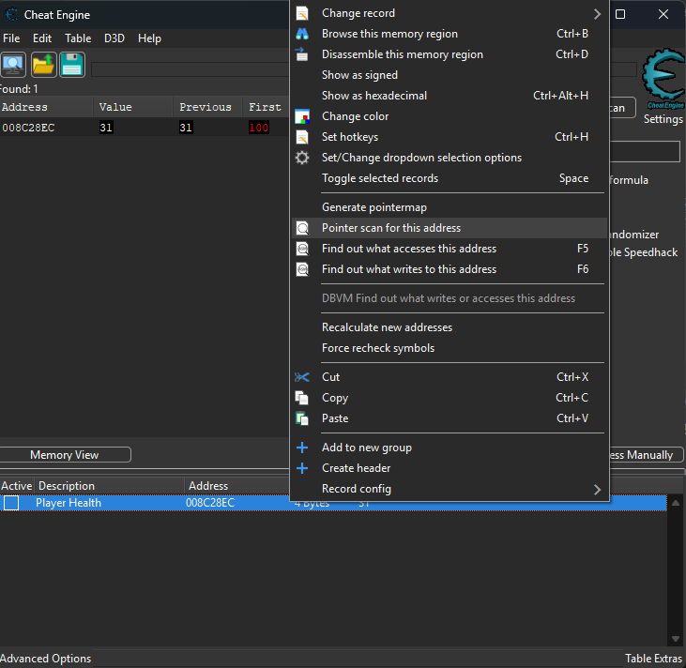Select Pointer scan for this address
686x668 pixels.
(391, 228)
